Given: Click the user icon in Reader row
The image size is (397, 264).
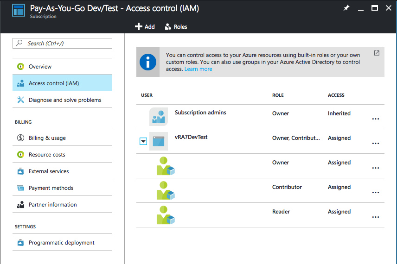Looking at the screenshot, I should click(166, 215).
